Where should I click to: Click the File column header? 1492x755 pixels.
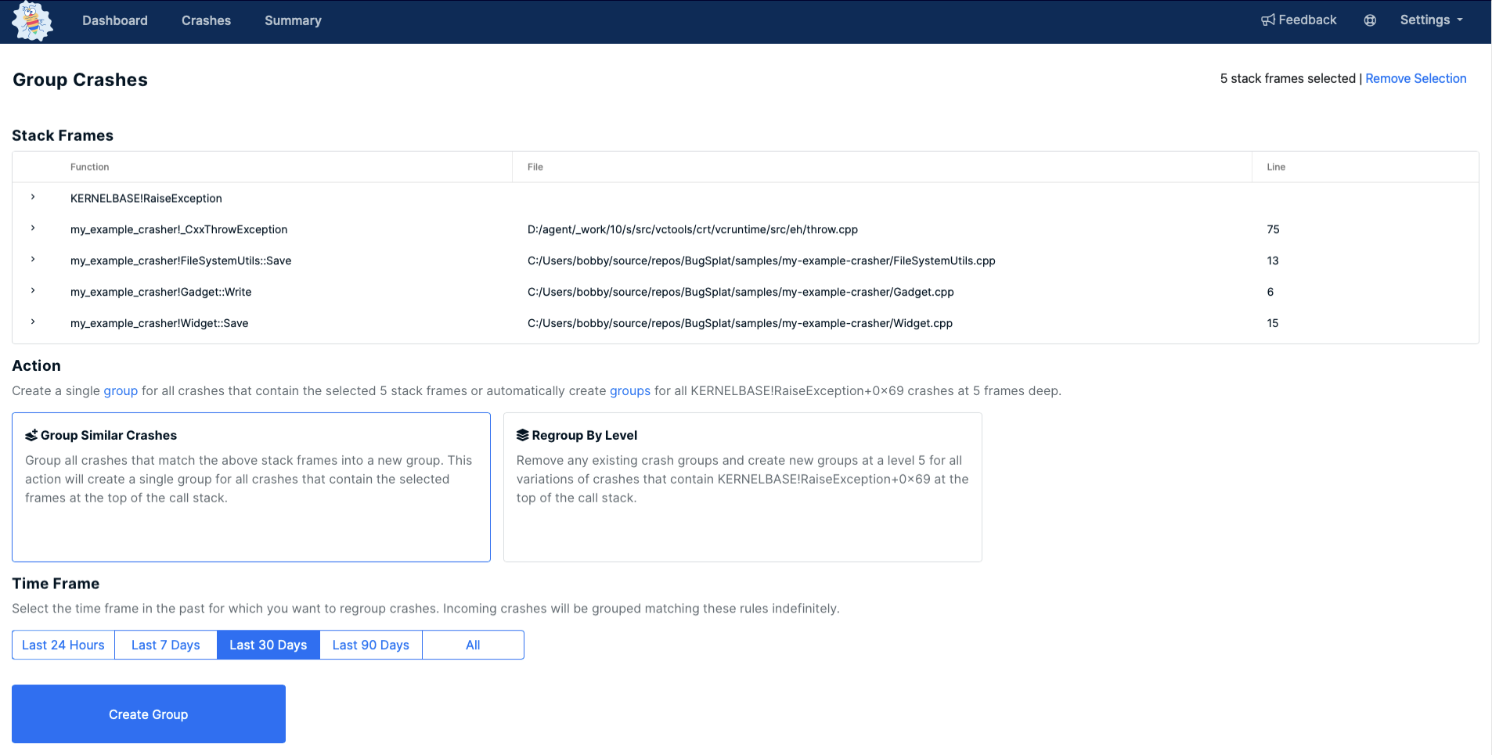[x=535, y=167]
